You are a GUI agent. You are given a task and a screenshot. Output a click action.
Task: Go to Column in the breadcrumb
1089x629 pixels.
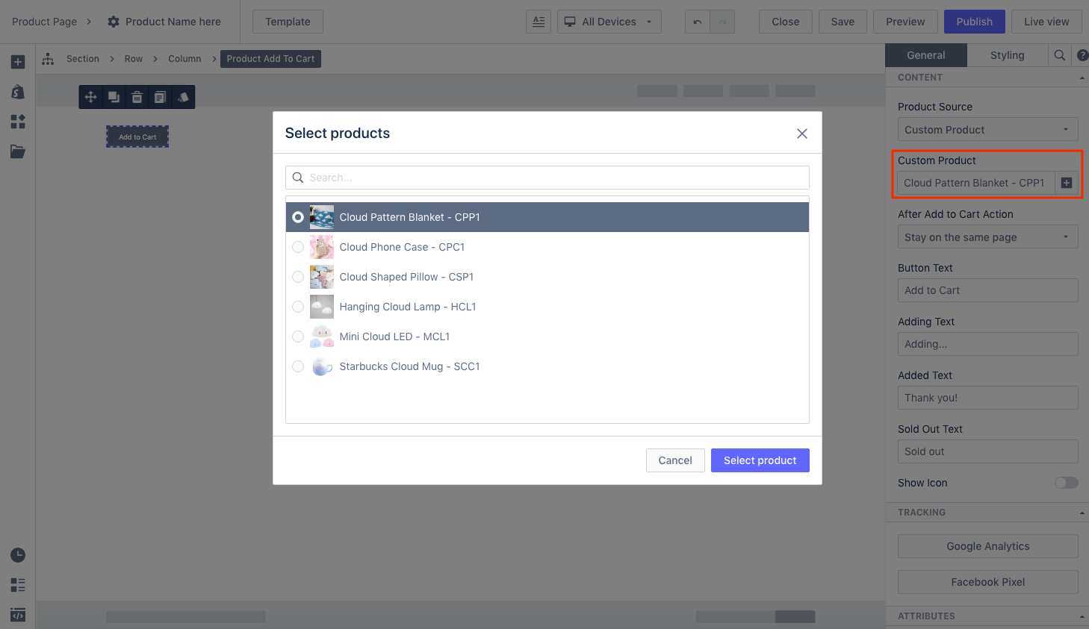pyautogui.click(x=184, y=59)
